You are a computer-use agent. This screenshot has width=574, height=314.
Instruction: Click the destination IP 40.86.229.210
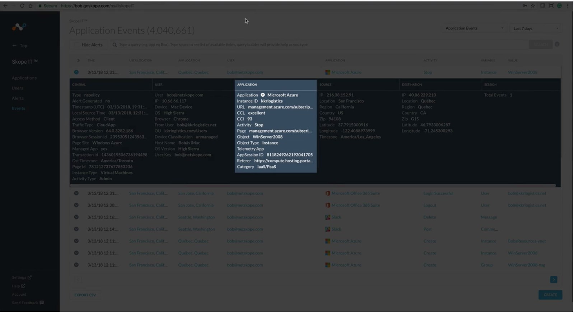[422, 95]
